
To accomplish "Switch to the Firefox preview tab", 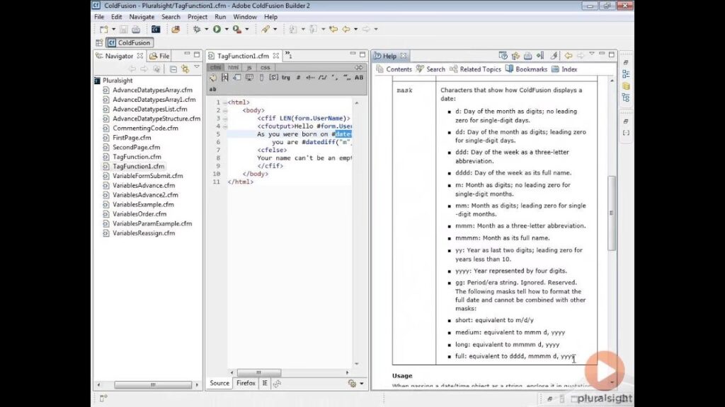I will click(x=246, y=383).
